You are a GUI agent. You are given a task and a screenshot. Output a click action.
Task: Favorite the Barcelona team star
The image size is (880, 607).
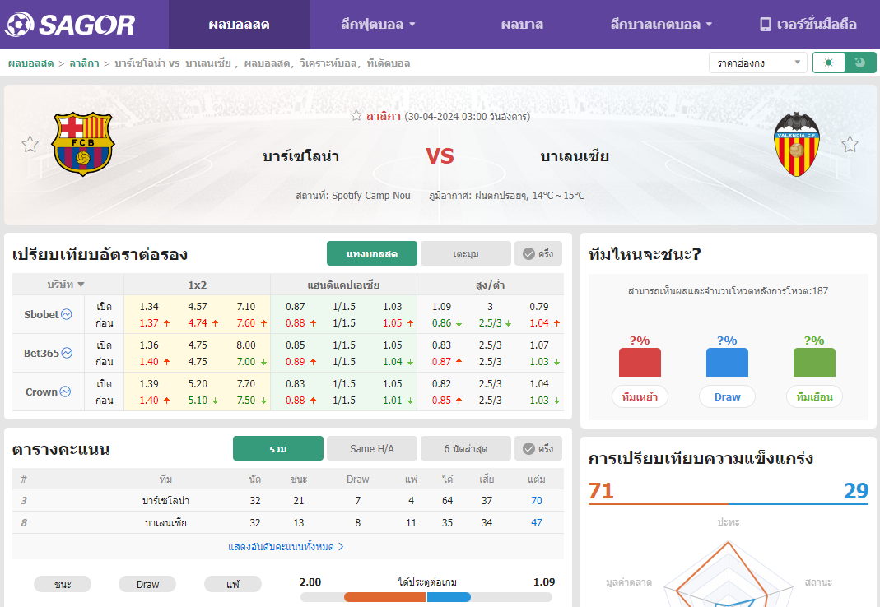click(30, 144)
